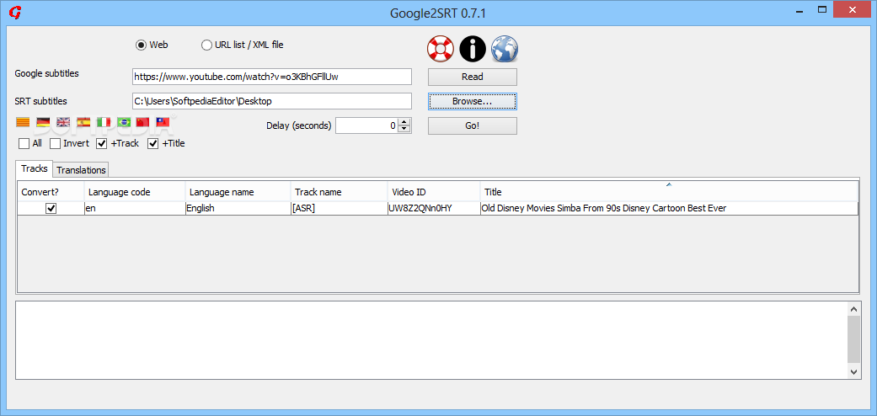Switch language to English UK flag
Viewport: 877px width, 416px height.
tap(63, 122)
